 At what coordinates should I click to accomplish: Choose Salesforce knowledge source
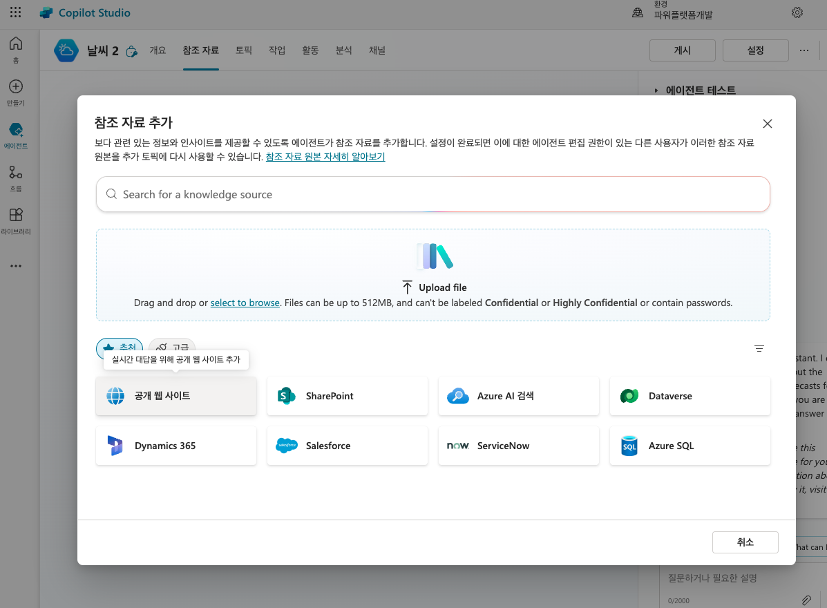coord(348,446)
